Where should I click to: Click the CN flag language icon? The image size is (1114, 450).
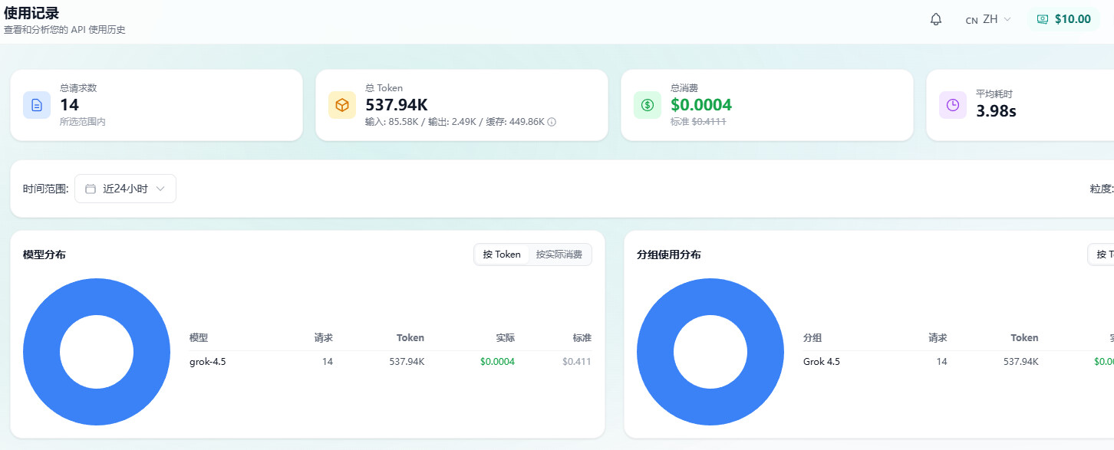971,21
